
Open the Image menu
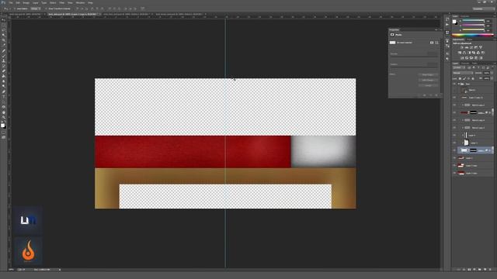(26, 2)
